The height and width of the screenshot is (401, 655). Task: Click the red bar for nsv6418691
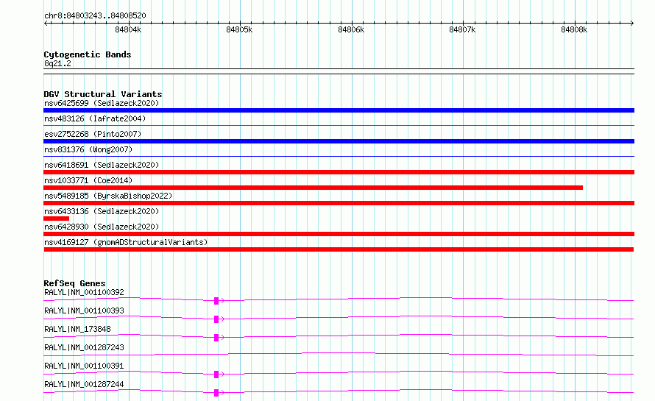pos(339,172)
